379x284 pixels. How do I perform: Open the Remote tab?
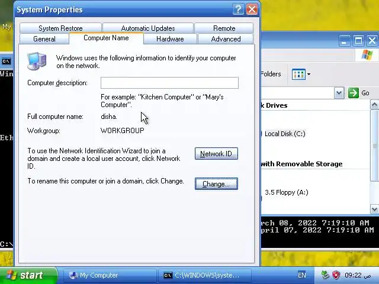point(224,28)
